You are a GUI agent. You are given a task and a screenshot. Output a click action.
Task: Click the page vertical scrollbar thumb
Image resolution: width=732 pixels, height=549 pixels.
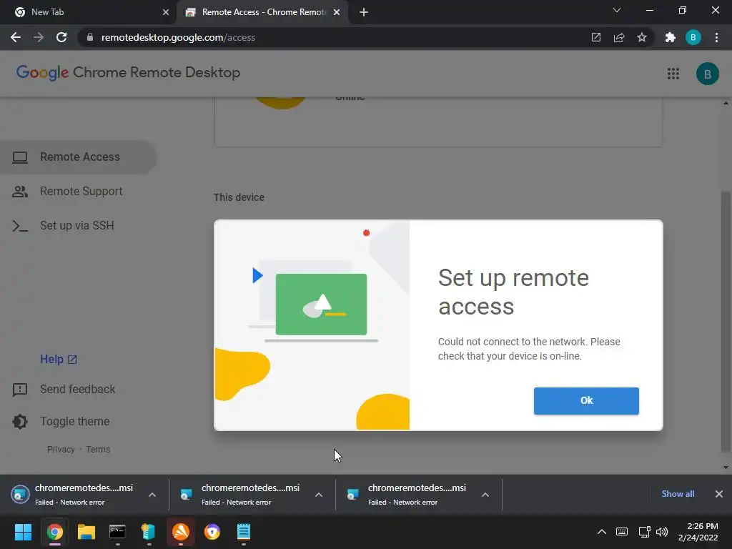click(x=725, y=321)
